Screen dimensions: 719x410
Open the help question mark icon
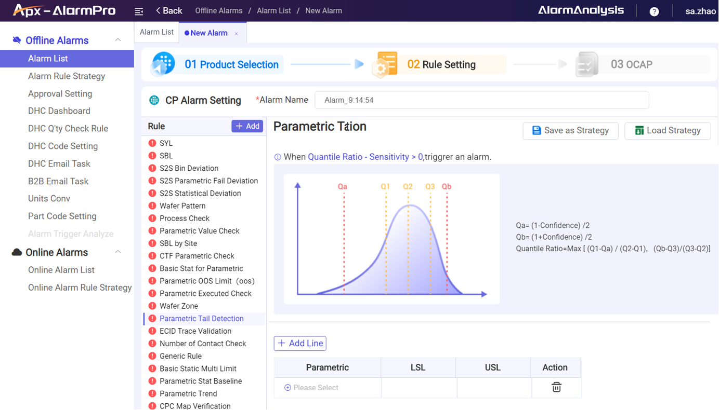(x=654, y=10)
